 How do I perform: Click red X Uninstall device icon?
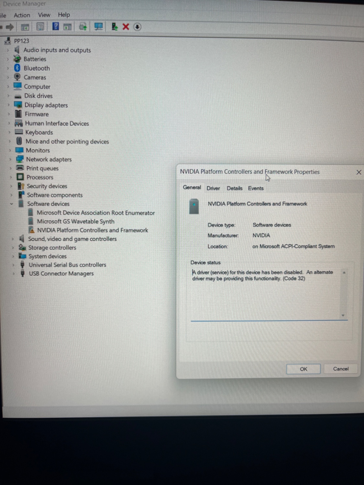[x=126, y=27]
